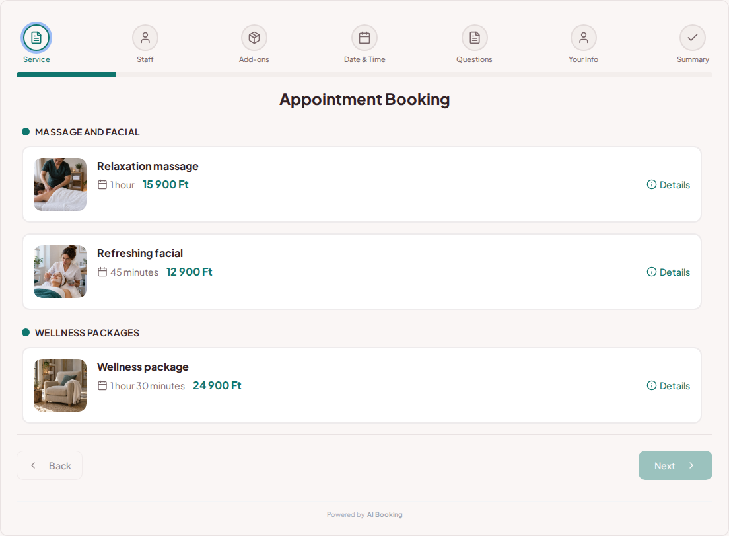
Task: Switch to the Summary tab label
Action: pyautogui.click(x=693, y=59)
